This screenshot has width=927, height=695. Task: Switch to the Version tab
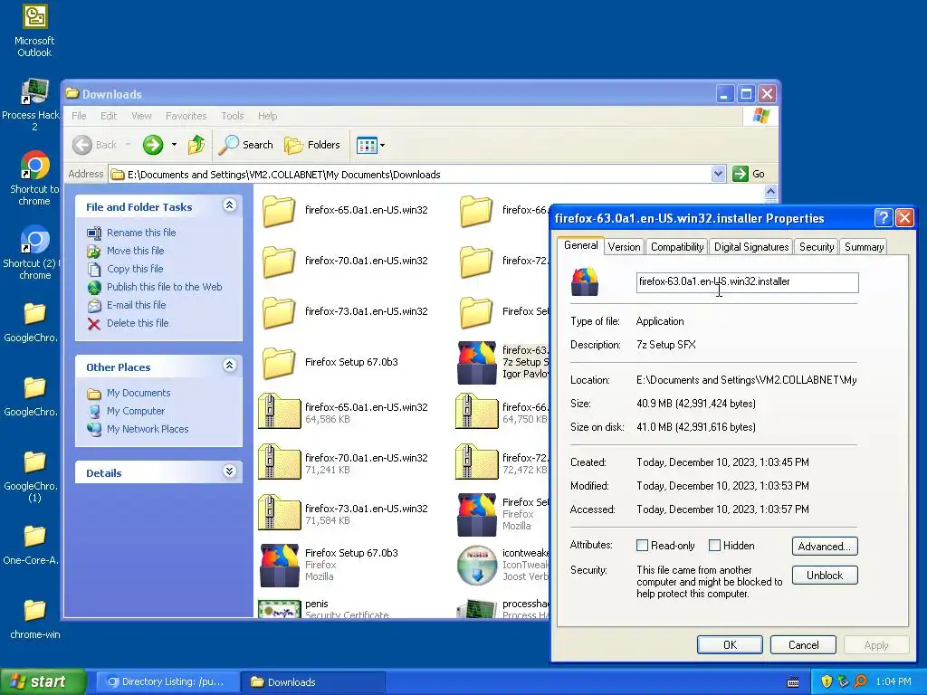pyautogui.click(x=624, y=247)
